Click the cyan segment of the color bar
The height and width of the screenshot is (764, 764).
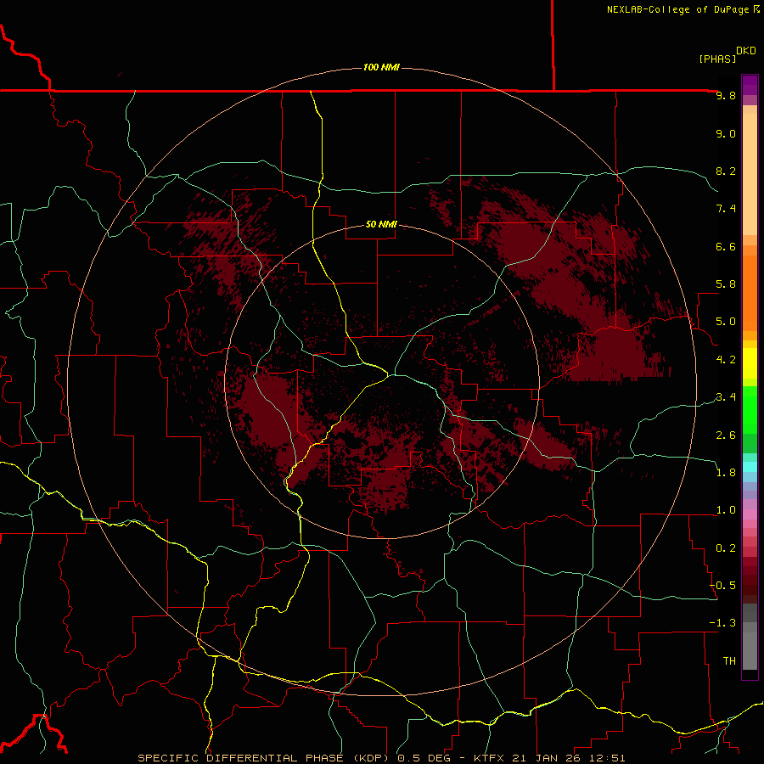pyautogui.click(x=750, y=467)
